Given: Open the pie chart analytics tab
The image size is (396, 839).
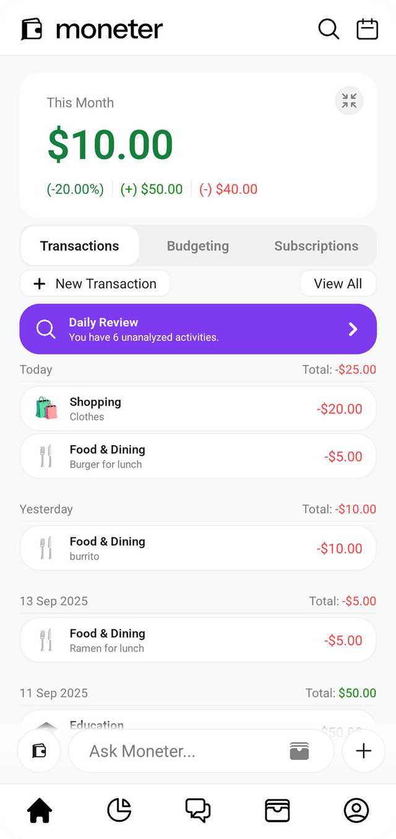Looking at the screenshot, I should coord(119,811).
